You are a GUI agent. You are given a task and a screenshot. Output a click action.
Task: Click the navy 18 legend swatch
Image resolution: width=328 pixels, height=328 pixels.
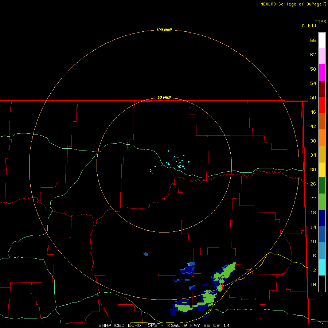[322, 218]
